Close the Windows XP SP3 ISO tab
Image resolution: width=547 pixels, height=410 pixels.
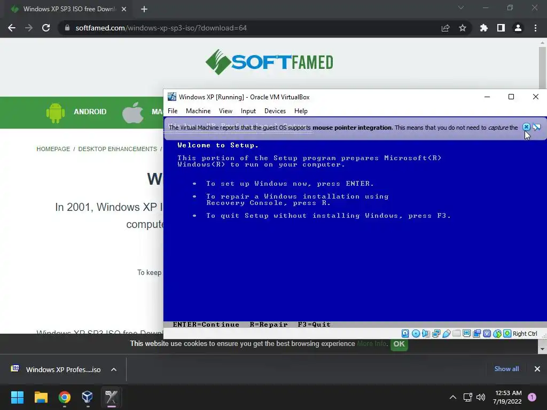(x=124, y=9)
